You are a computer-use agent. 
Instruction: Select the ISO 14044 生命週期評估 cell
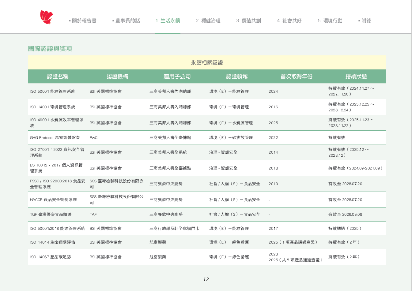click(53, 242)
